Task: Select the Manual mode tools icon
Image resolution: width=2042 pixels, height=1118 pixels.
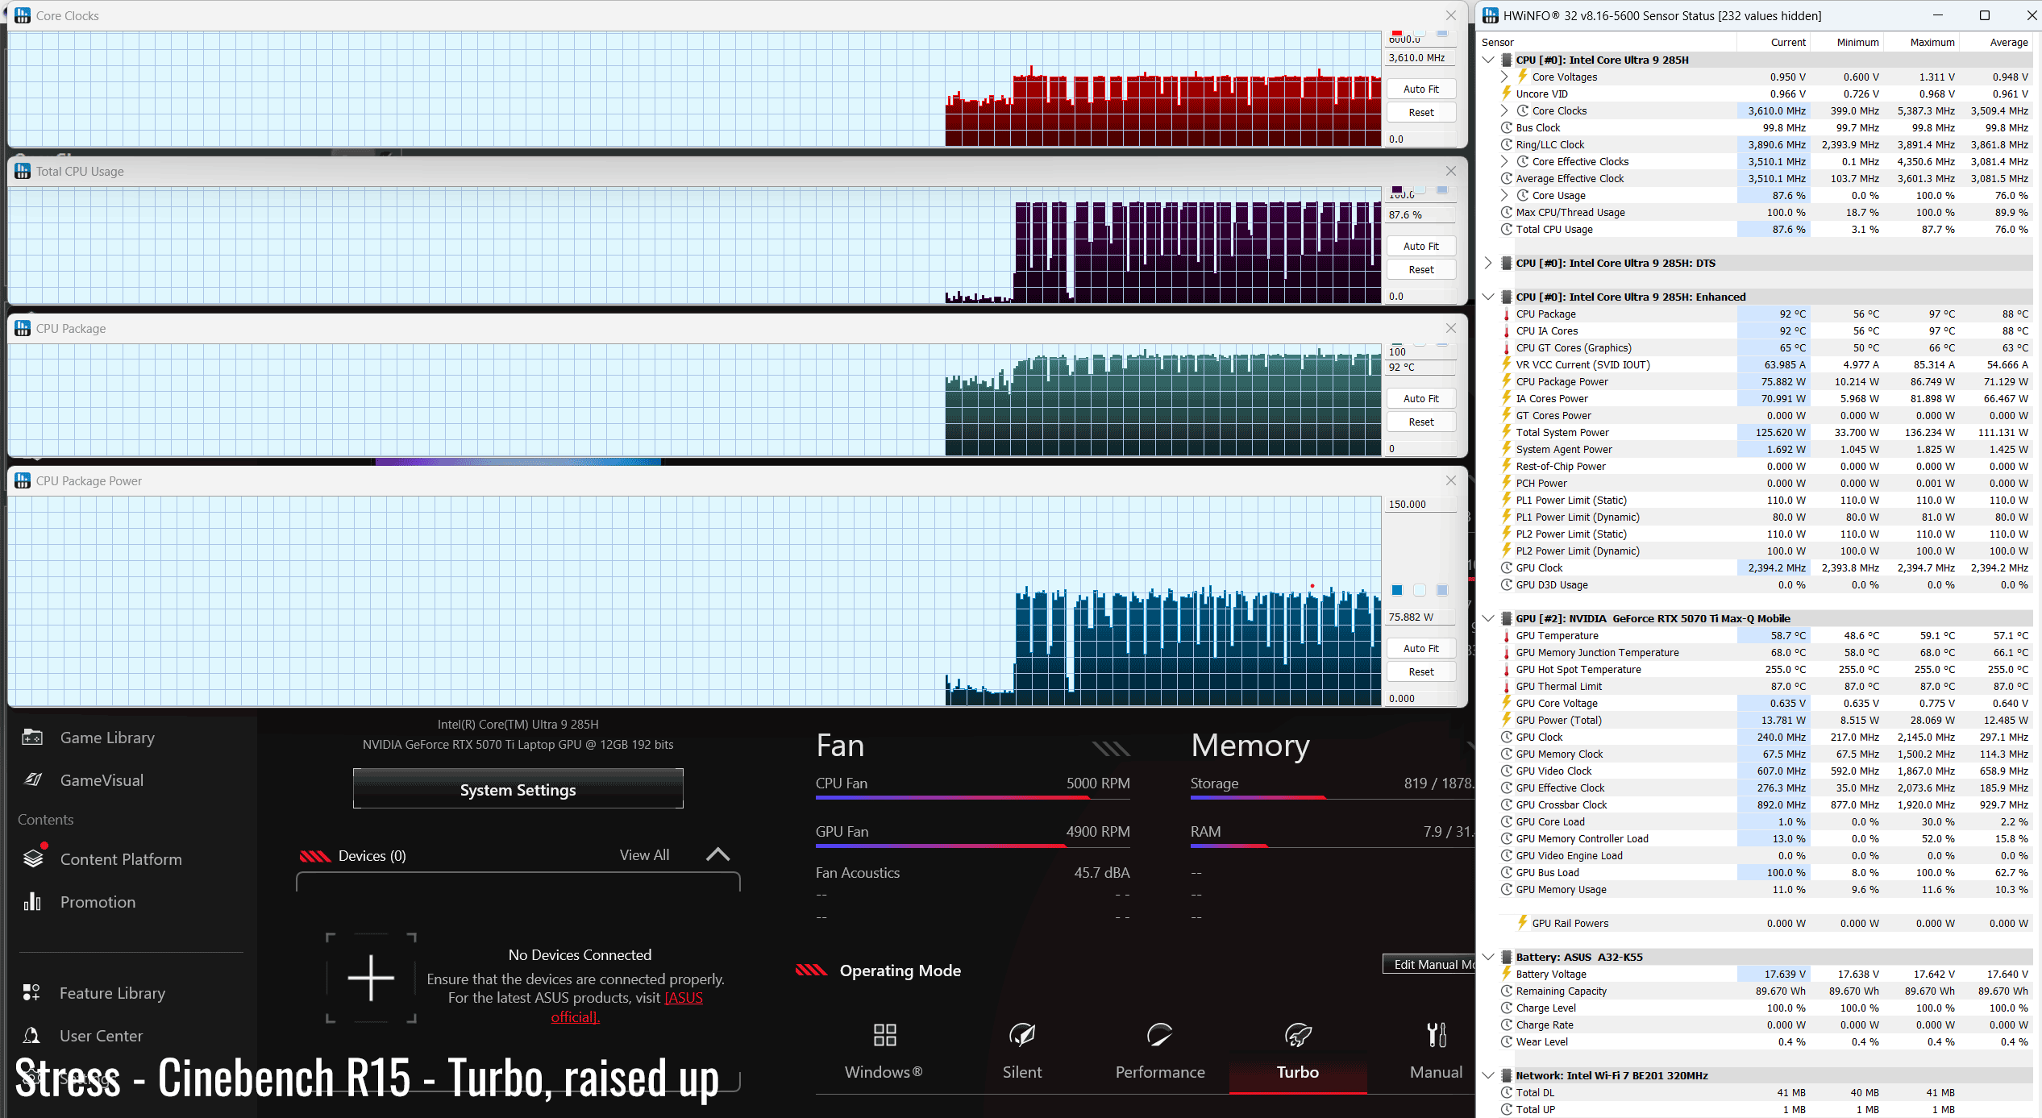Action: pos(1436,1034)
